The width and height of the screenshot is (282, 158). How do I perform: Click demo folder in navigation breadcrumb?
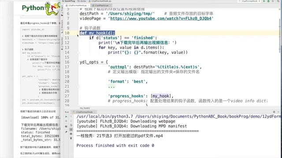click(x=82, y=1)
